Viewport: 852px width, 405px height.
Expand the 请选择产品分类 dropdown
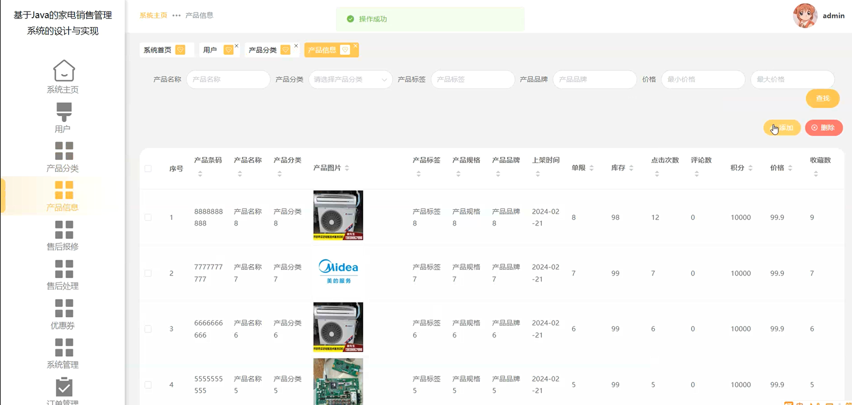pyautogui.click(x=350, y=79)
